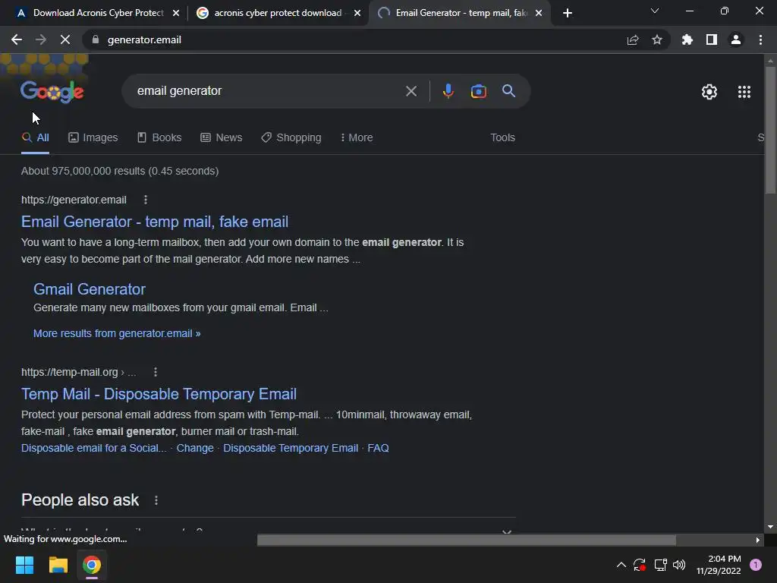
Task: Click the Chrome taskbar icon
Action: [x=92, y=565]
